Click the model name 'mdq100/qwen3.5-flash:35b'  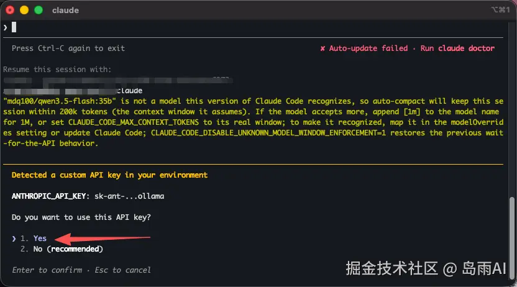[60, 101]
